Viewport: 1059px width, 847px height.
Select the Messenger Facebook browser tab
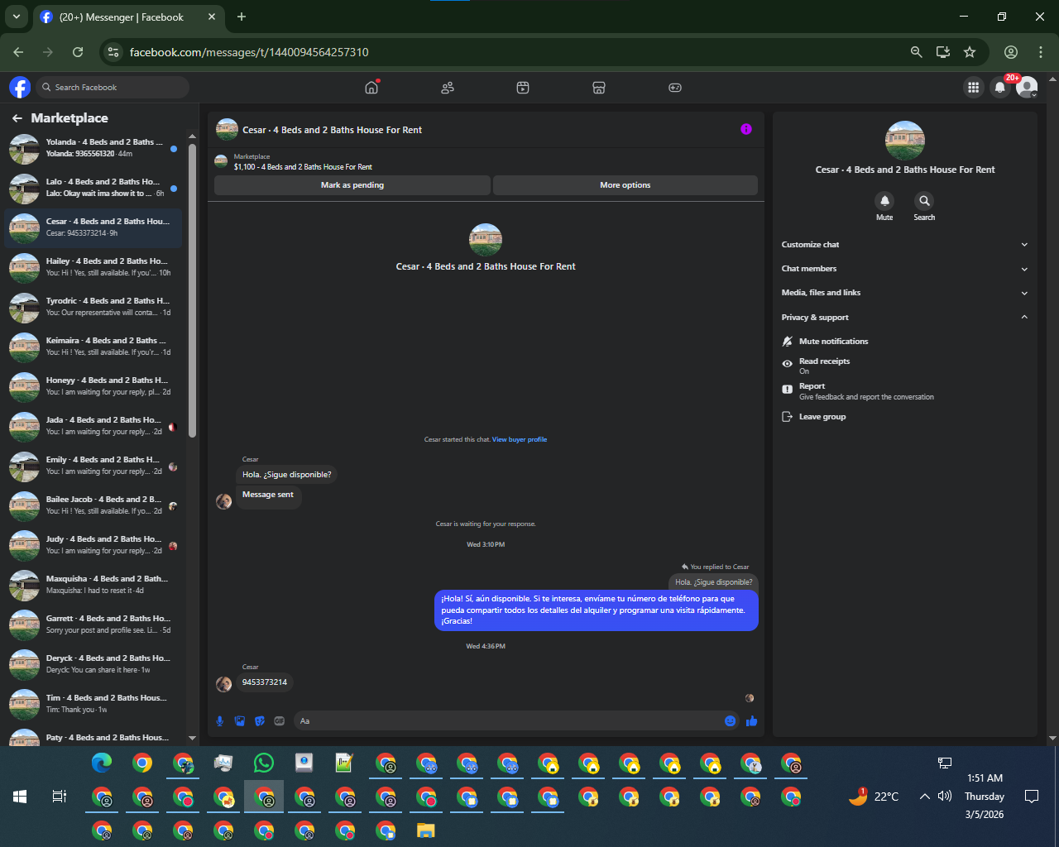point(128,17)
